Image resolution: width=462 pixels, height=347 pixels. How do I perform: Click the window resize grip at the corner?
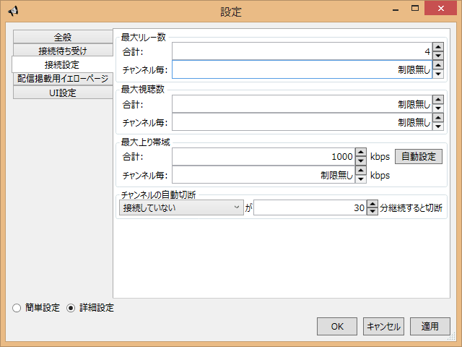click(x=452, y=337)
